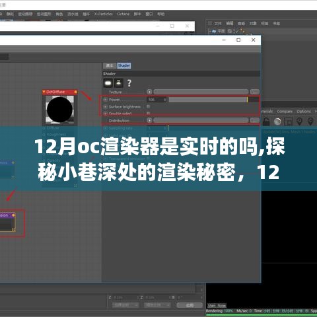Click the OctDiffuse material preview thumbnail
The height and width of the screenshot is (317, 317).
(x=59, y=110)
